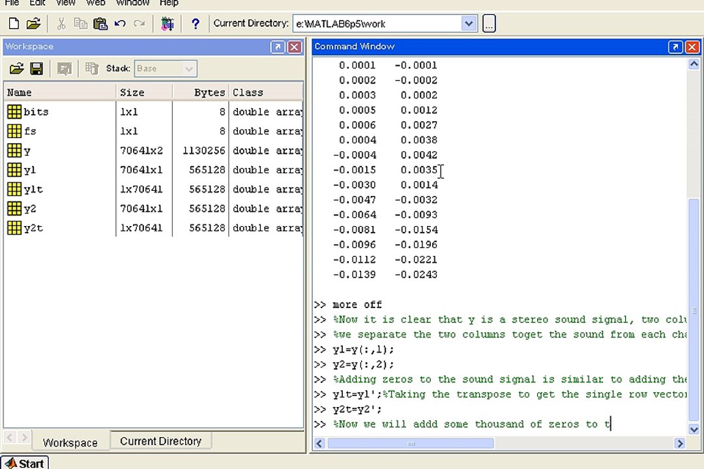Viewport: 704px width, 469px height.
Task: Expand the Current Directory dropdown arrow
Action: [468, 23]
